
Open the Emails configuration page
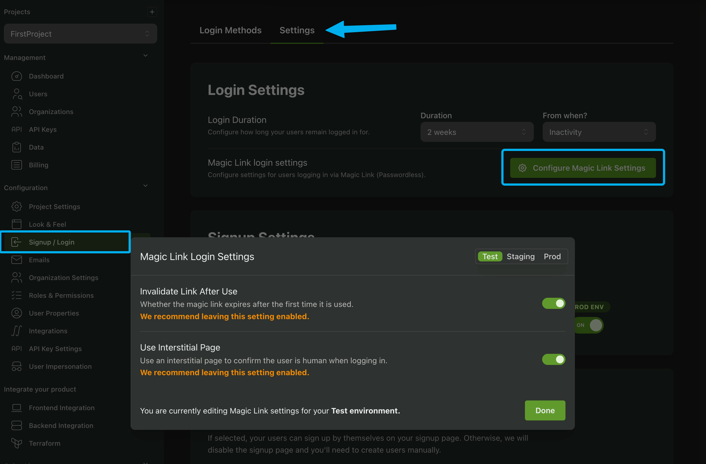pyautogui.click(x=39, y=260)
